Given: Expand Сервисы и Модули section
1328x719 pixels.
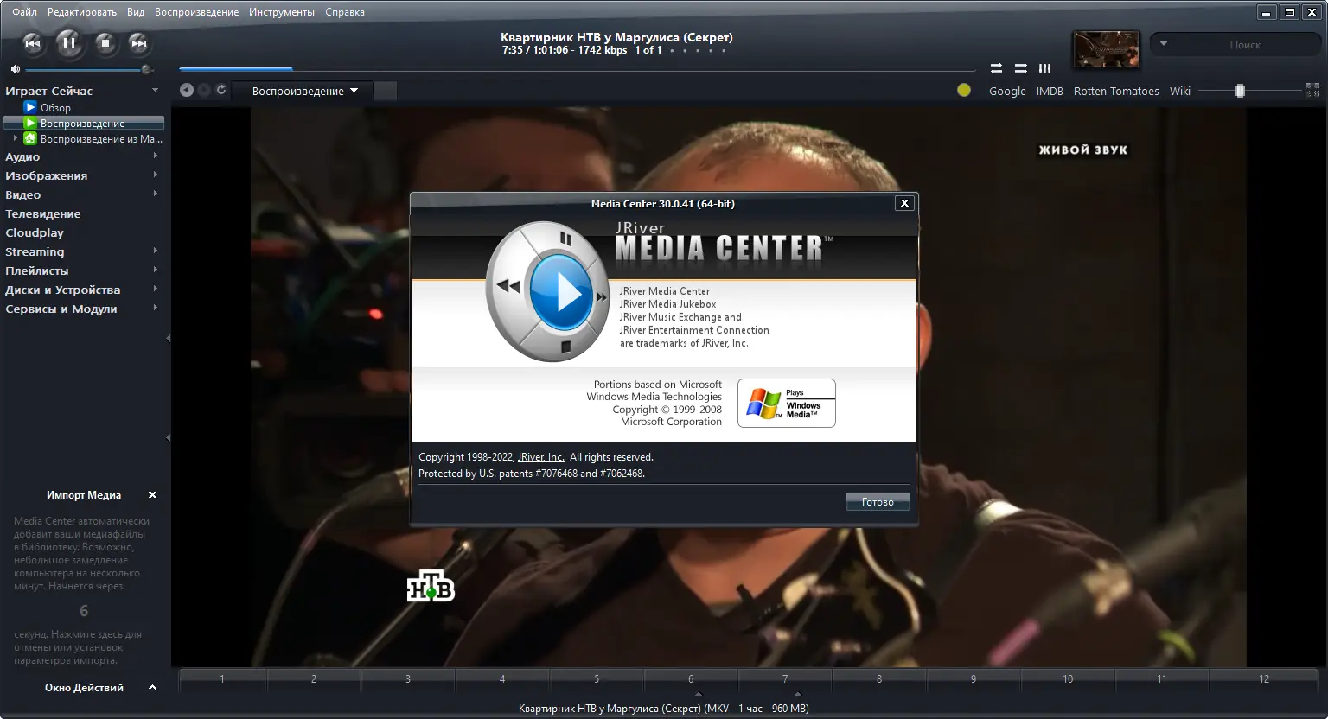Looking at the screenshot, I should point(155,308).
